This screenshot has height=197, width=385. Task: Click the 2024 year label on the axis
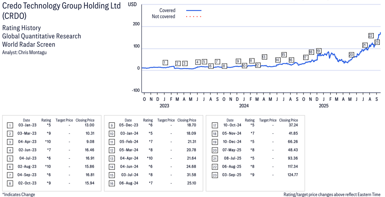243,106
